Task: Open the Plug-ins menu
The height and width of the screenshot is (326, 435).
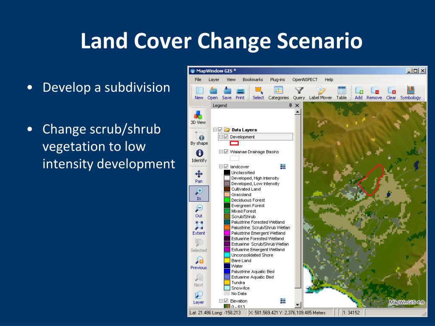Action: [277, 79]
